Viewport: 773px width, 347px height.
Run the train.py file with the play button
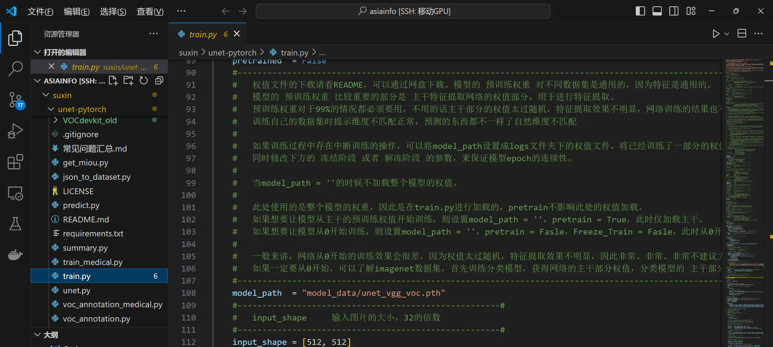(x=715, y=33)
